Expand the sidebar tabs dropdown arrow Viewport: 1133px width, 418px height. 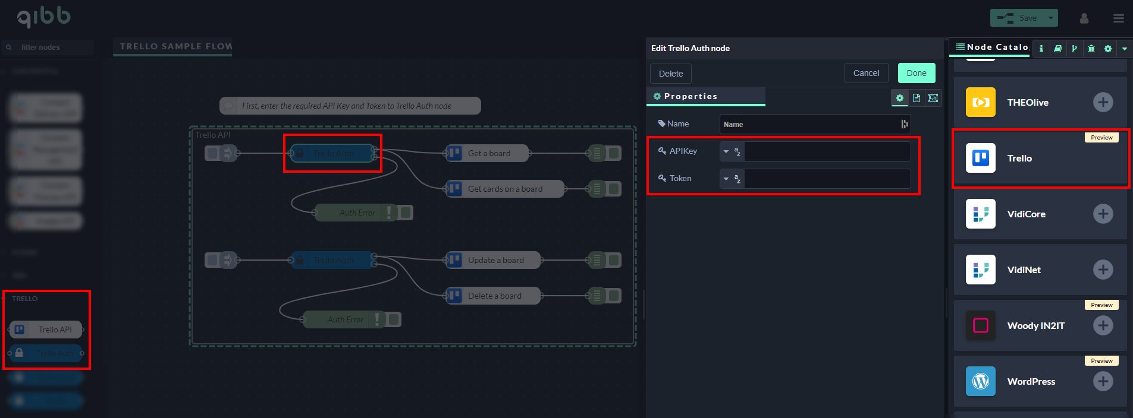1125,49
